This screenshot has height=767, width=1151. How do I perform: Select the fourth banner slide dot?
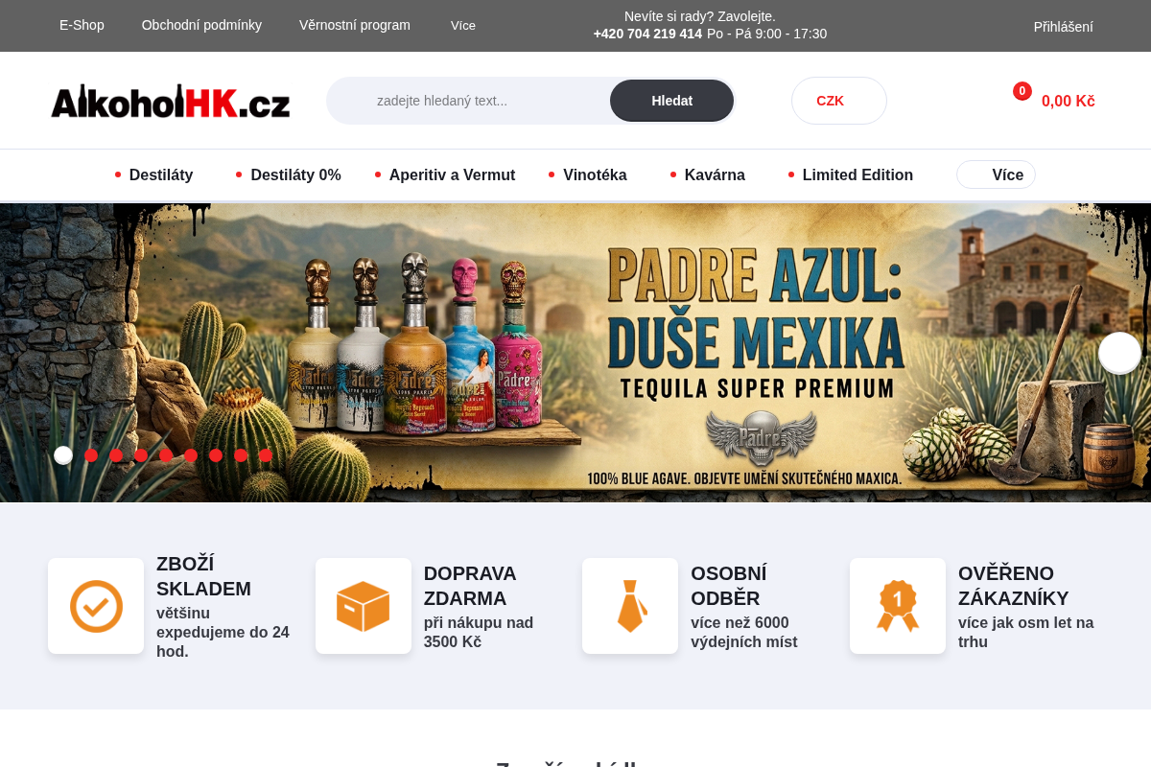coord(141,455)
